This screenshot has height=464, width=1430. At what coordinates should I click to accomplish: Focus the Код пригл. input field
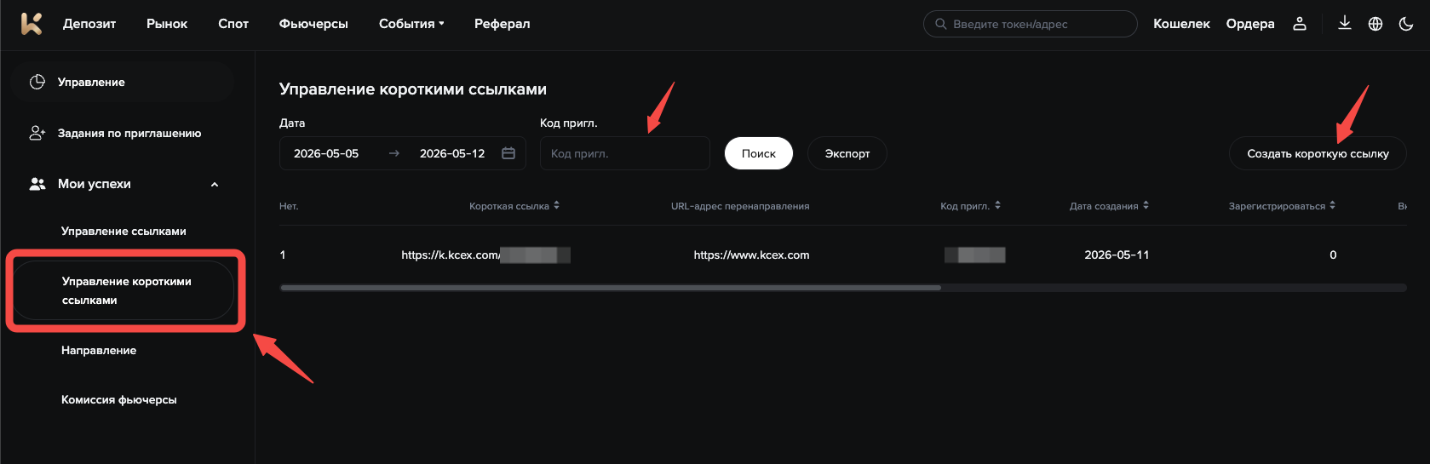(625, 153)
